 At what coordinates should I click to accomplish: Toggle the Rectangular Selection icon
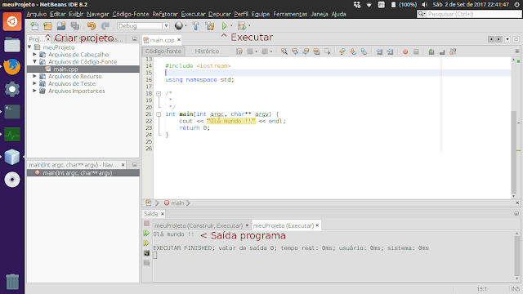coord(327,51)
